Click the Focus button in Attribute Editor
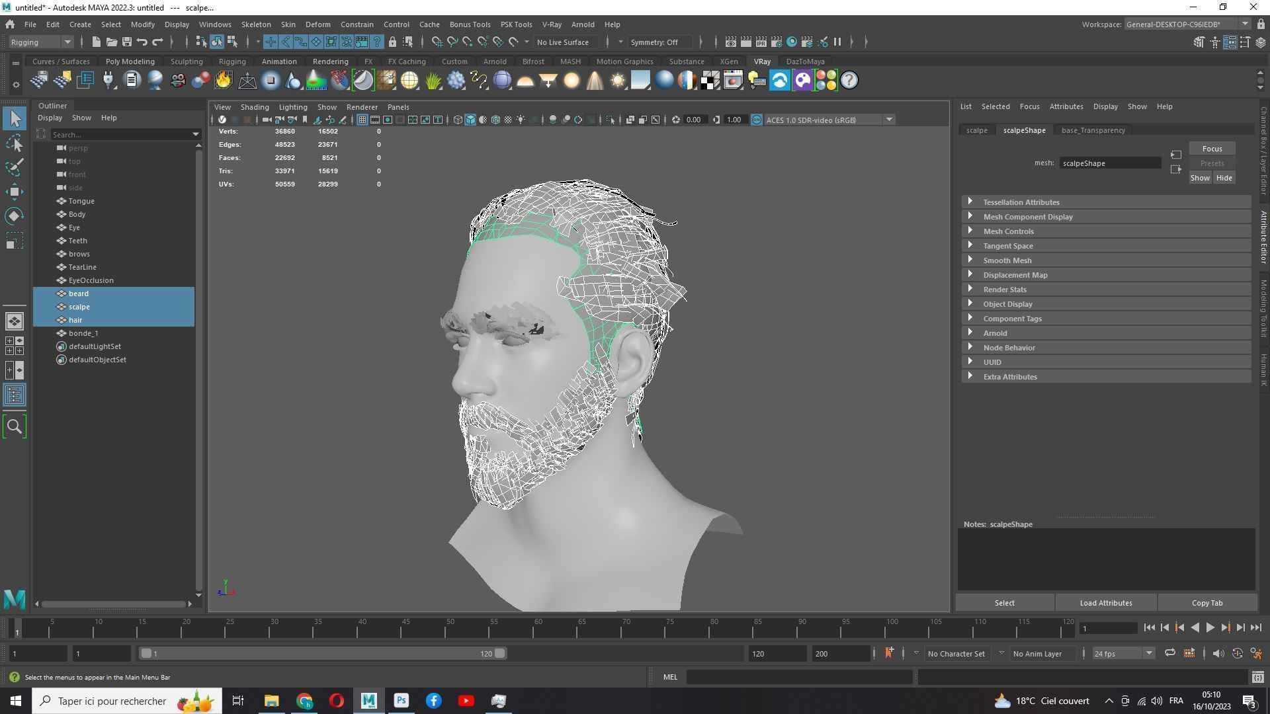The height and width of the screenshot is (714, 1270). click(1212, 149)
